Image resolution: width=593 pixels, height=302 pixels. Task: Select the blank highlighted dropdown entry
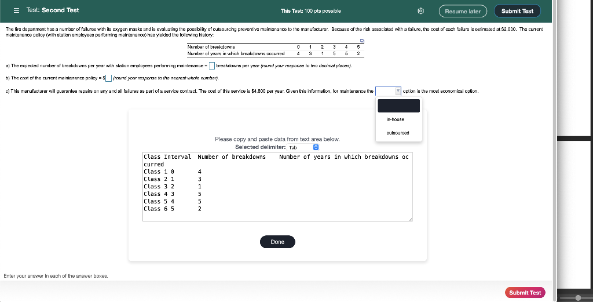pos(398,105)
